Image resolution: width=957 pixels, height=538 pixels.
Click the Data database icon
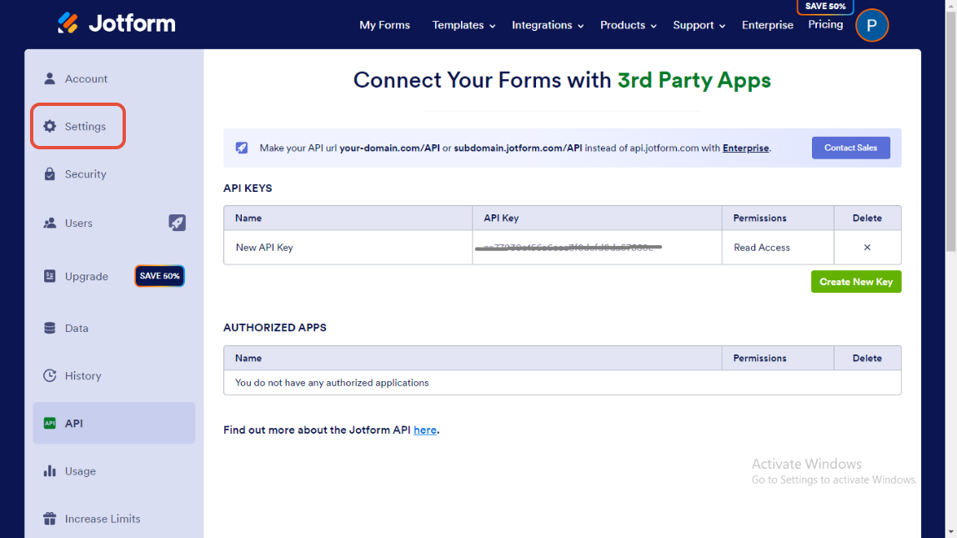(x=50, y=329)
